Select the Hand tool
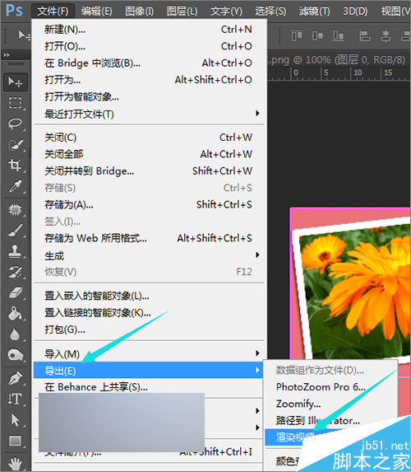The width and height of the screenshot is (411, 472). (15, 464)
